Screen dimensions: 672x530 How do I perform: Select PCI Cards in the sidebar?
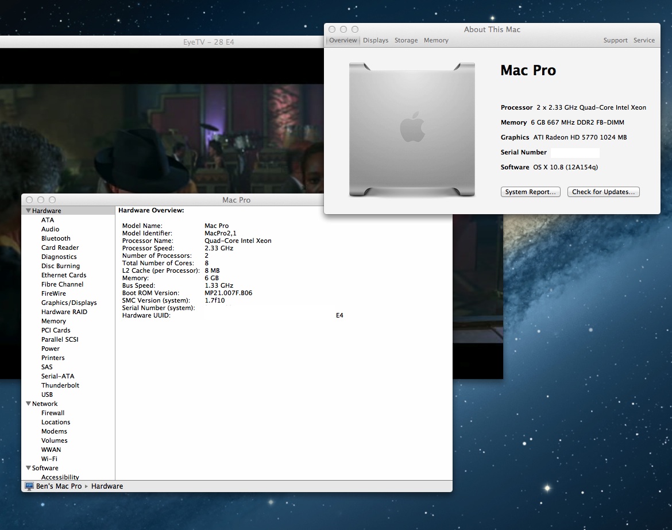pos(56,330)
